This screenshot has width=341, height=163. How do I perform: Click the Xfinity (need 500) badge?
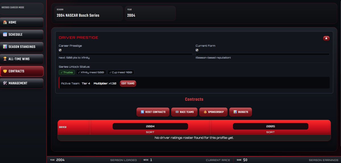coord(91,72)
